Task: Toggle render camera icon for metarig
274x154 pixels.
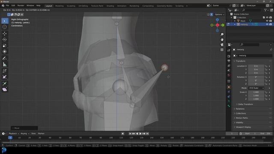Action: 271,24
